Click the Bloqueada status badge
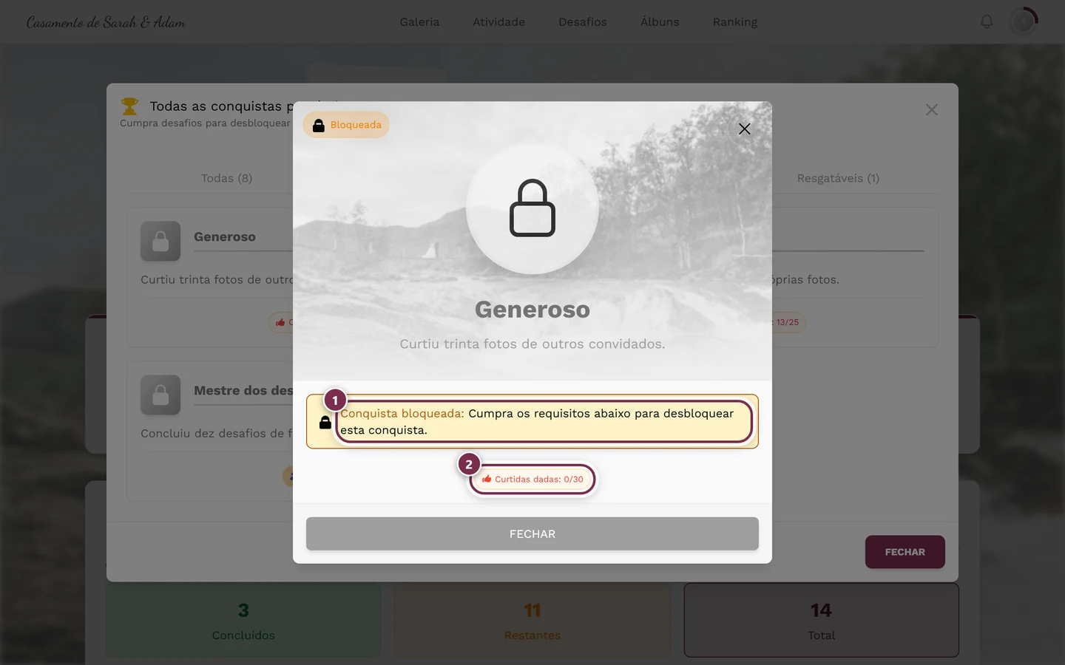The image size is (1065, 665). click(x=346, y=125)
